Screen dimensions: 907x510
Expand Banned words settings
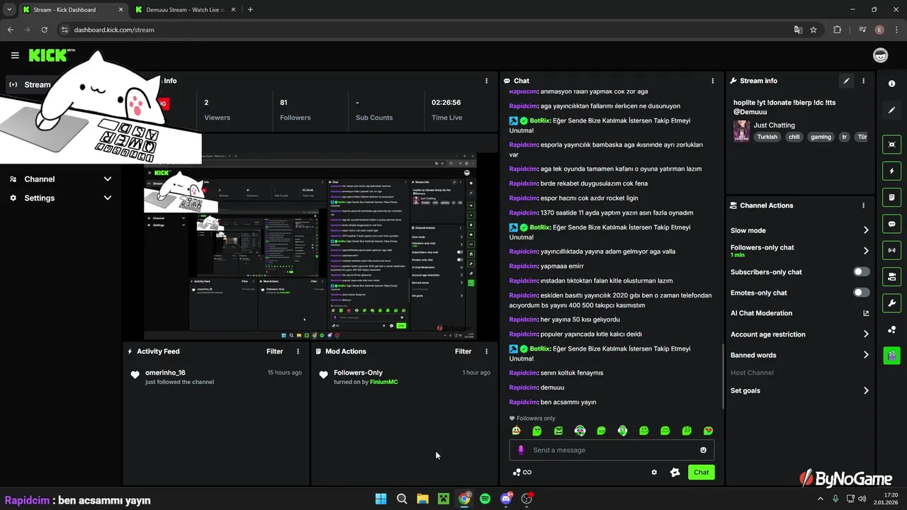click(866, 355)
